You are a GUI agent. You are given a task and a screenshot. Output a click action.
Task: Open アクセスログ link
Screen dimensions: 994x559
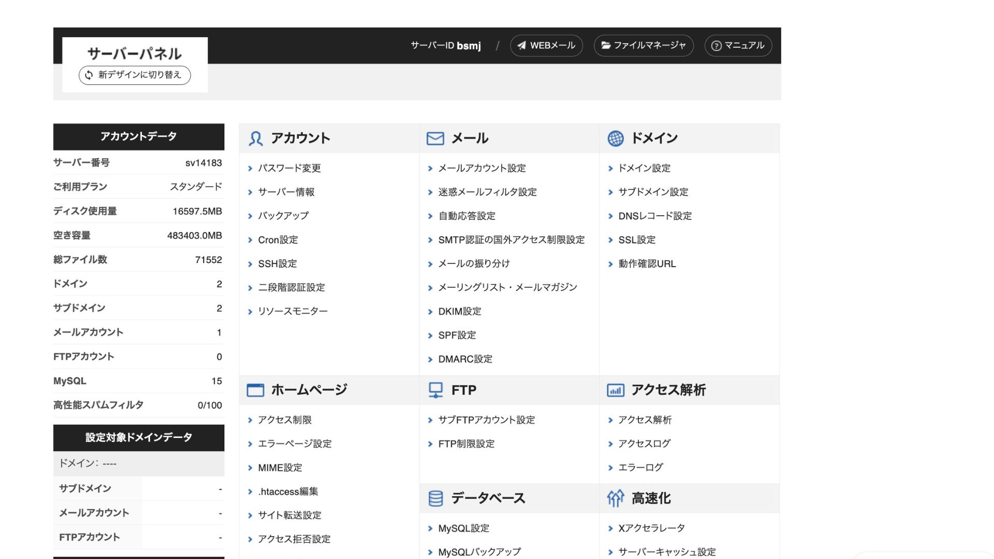(644, 444)
